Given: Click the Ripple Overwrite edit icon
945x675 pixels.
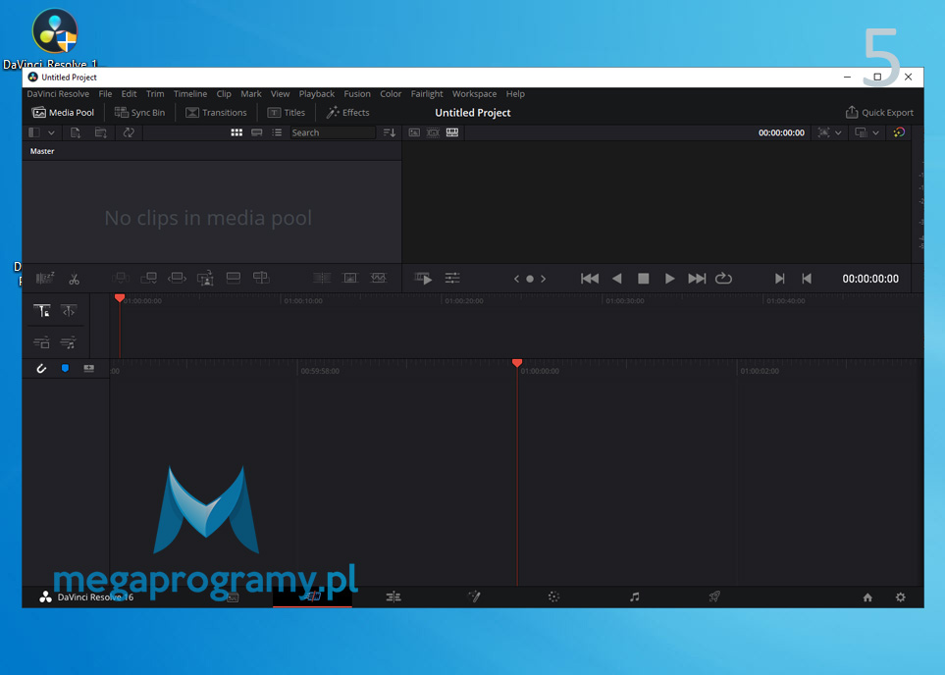Looking at the screenshot, I should (178, 278).
